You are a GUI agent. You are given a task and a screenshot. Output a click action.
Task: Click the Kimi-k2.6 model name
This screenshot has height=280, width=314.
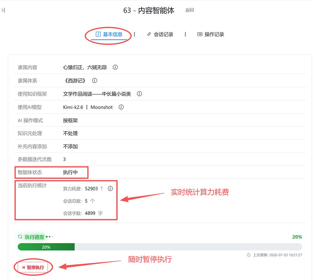pyautogui.click(x=73, y=107)
